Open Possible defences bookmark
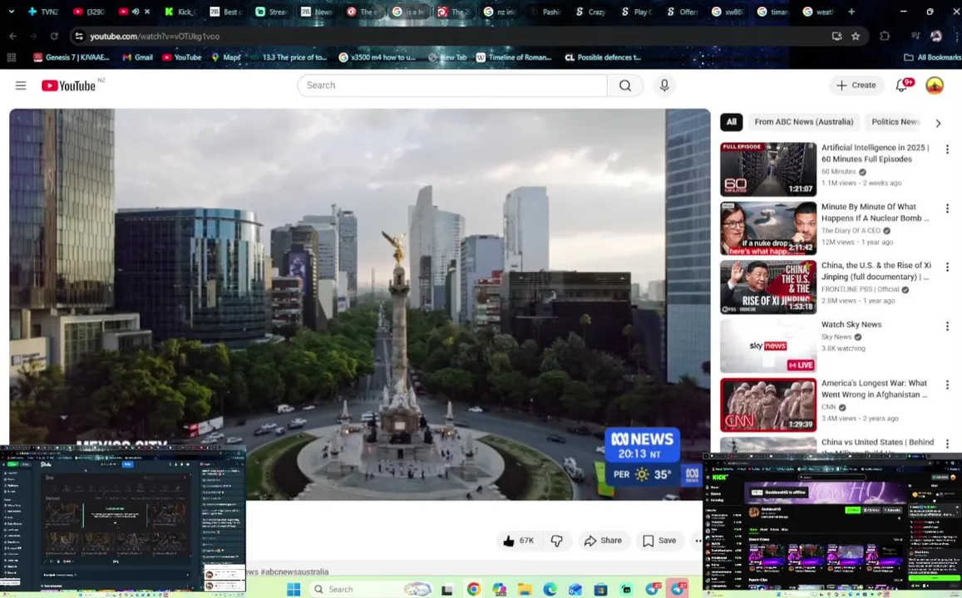The image size is (962, 598). click(x=603, y=57)
